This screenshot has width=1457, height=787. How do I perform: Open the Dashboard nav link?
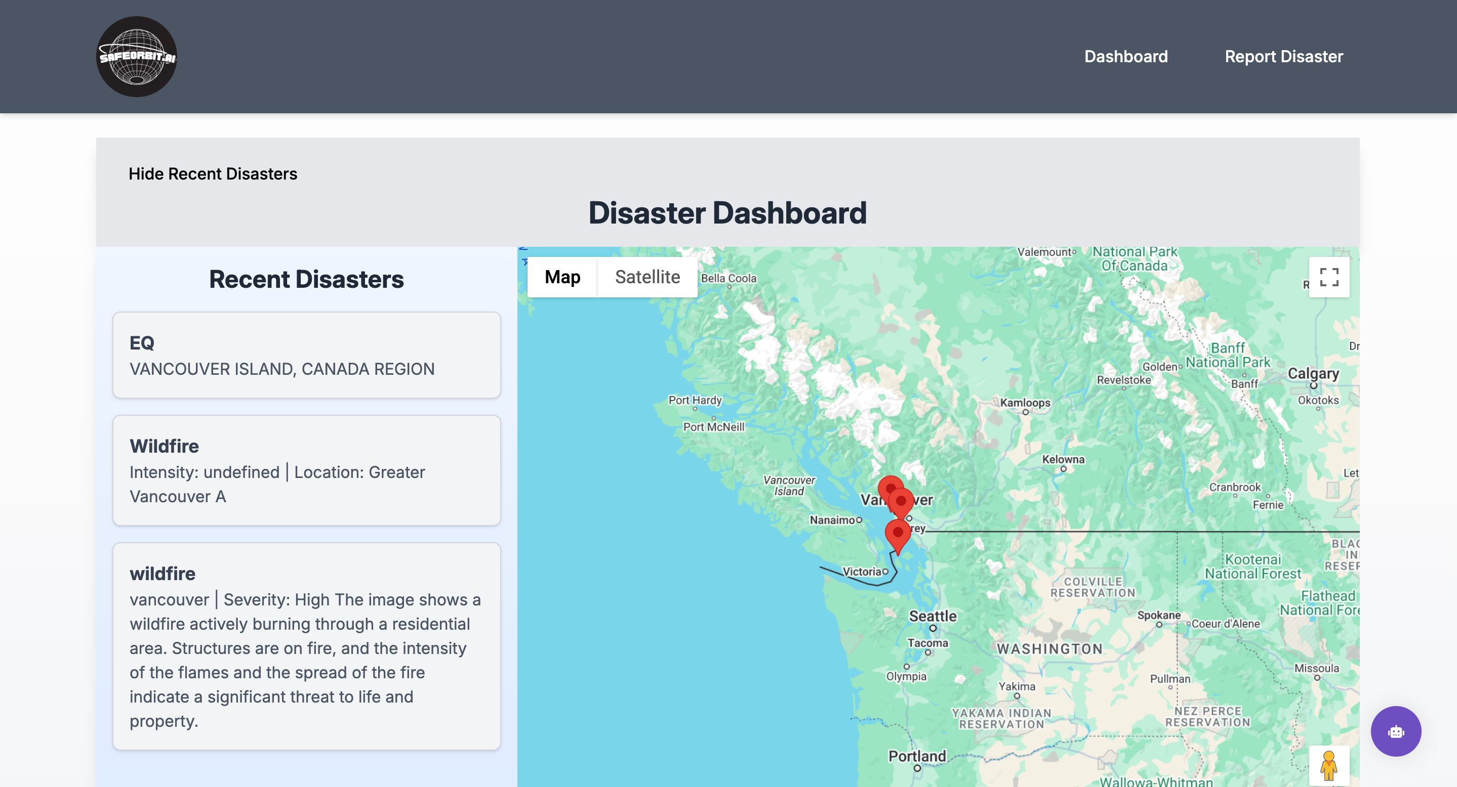click(1125, 57)
